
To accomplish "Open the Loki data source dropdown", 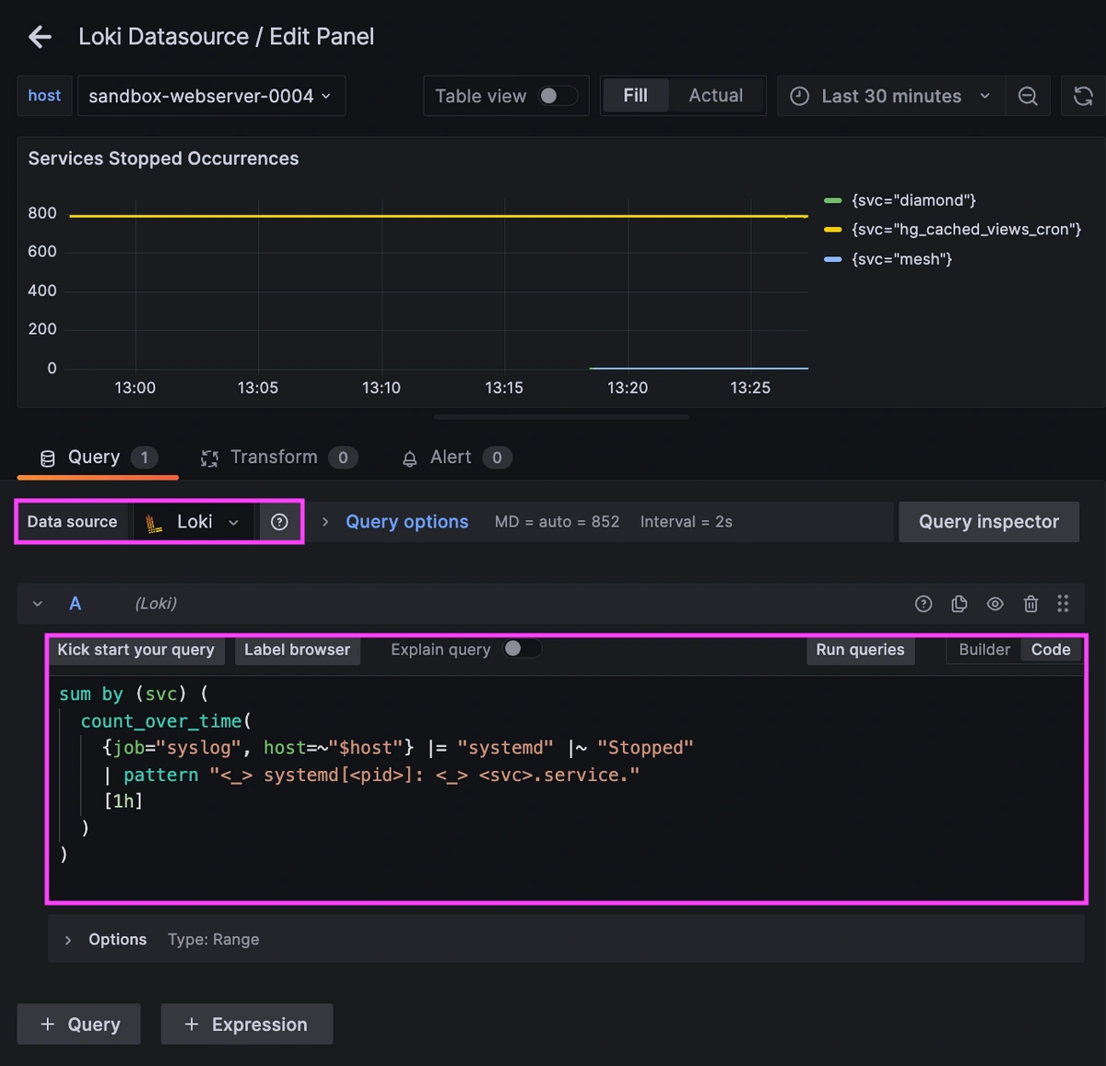I will [x=195, y=522].
